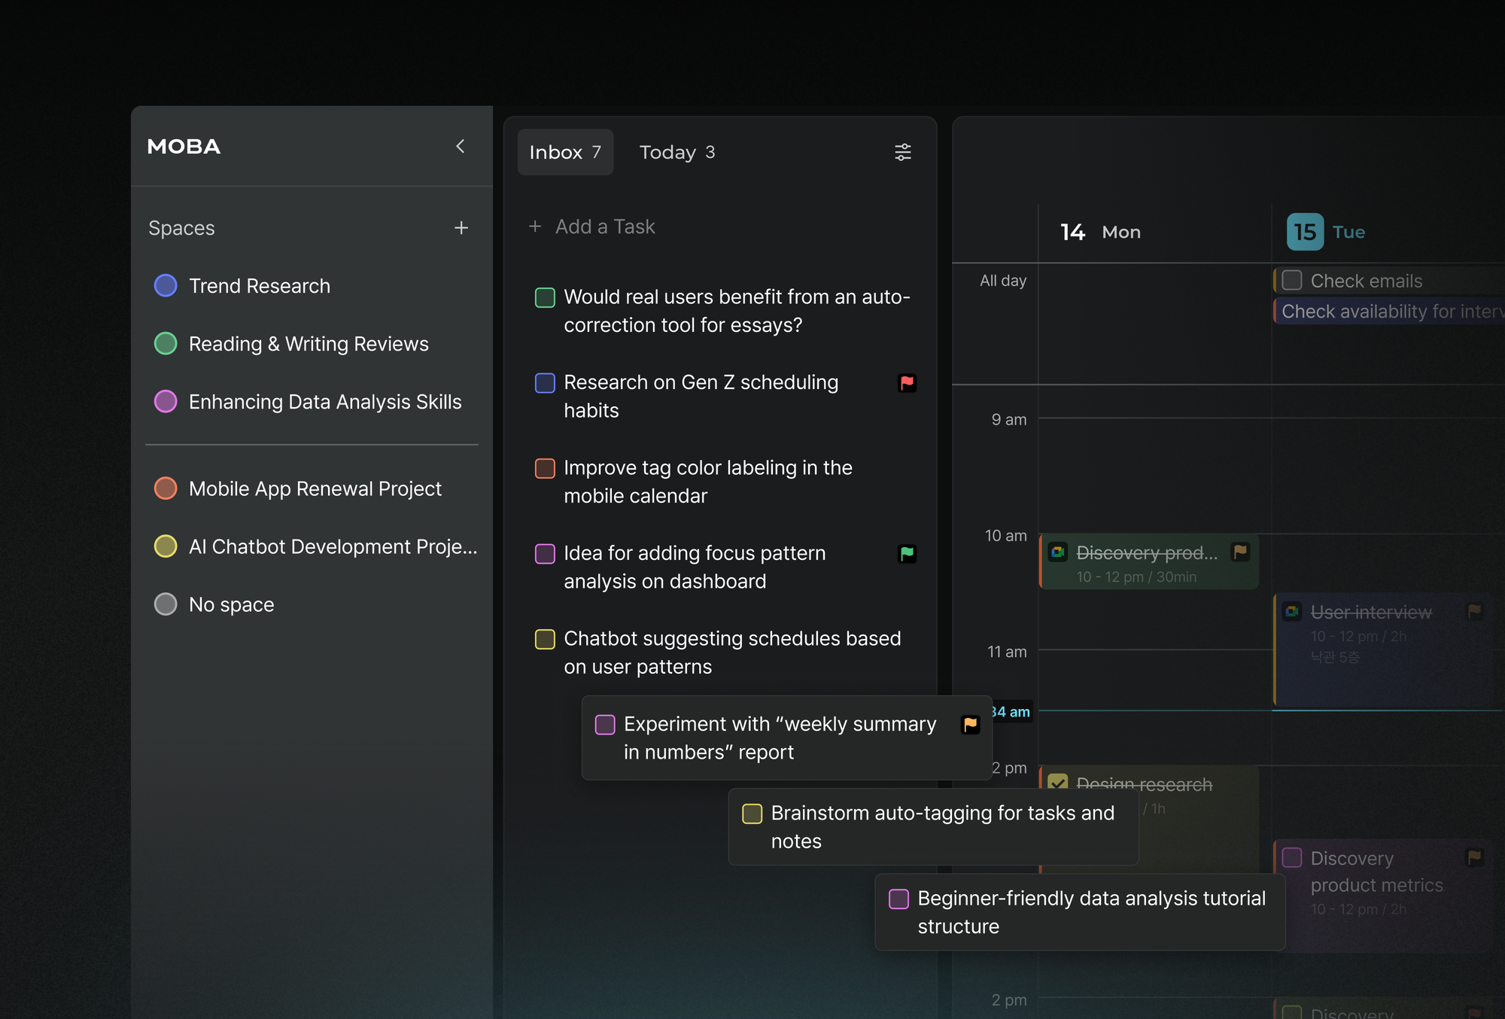Open the Trend Research space
This screenshot has width=1505, height=1019.
click(260, 286)
